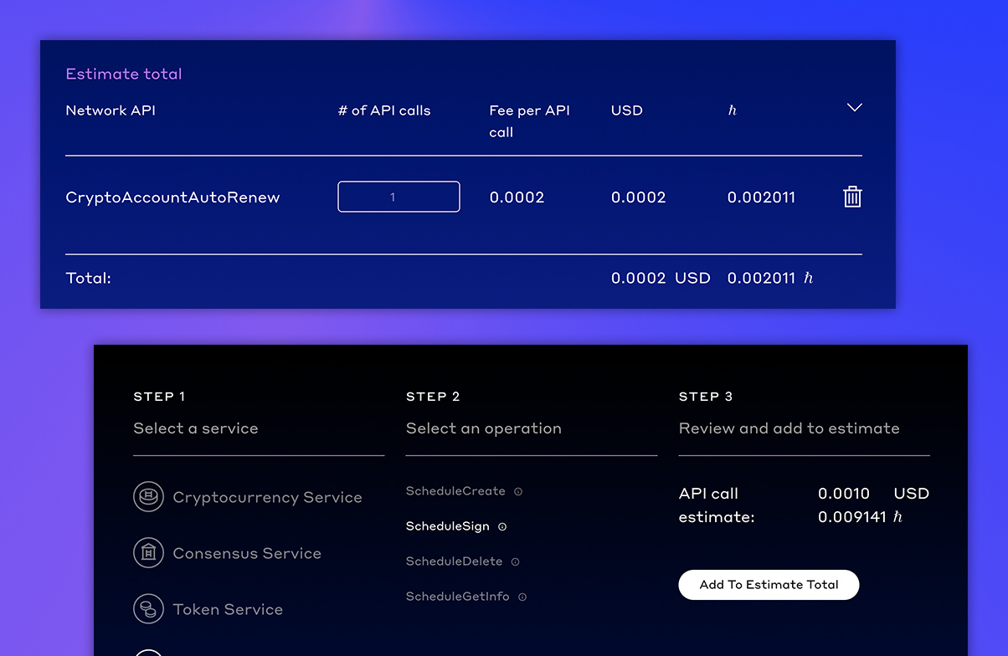Viewport: 1008px width, 656px height.
Task: View info tooltip for ScheduleCreate
Action: pos(518,492)
